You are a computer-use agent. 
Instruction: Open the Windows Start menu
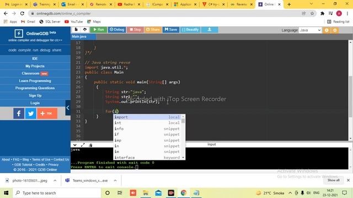(x=6, y=193)
